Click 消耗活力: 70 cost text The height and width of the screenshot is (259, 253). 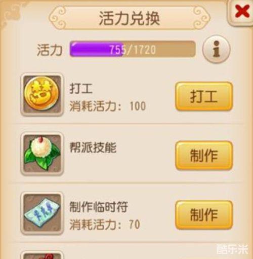(105, 225)
